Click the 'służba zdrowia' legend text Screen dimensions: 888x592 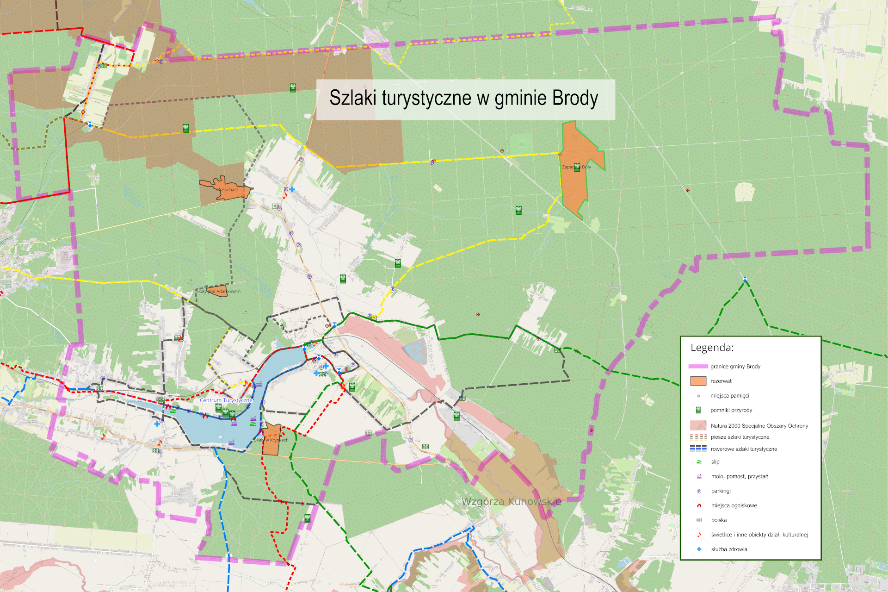pos(729,549)
